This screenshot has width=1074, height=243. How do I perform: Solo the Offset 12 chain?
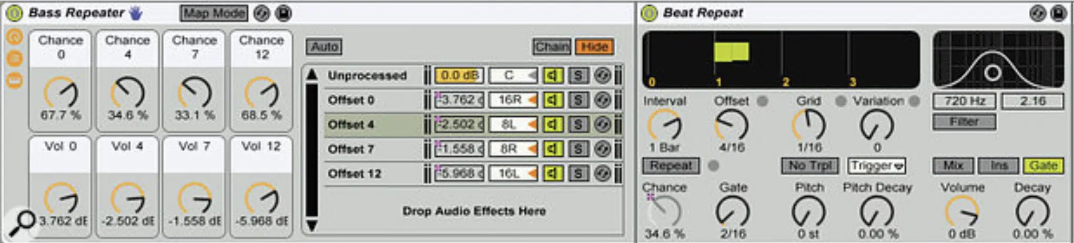coord(578,174)
